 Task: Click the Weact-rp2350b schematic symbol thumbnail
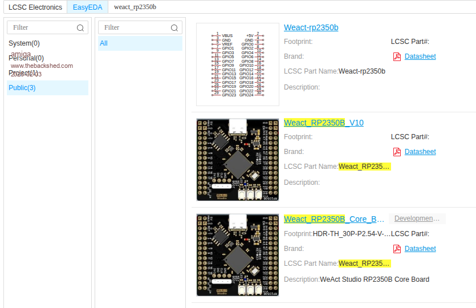238,64
